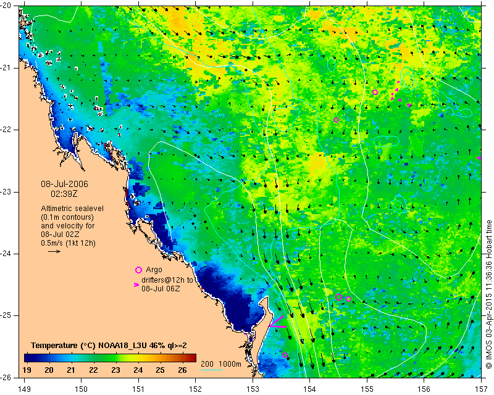
Task: Click the longitude axis label "155"
Action: click(367, 389)
